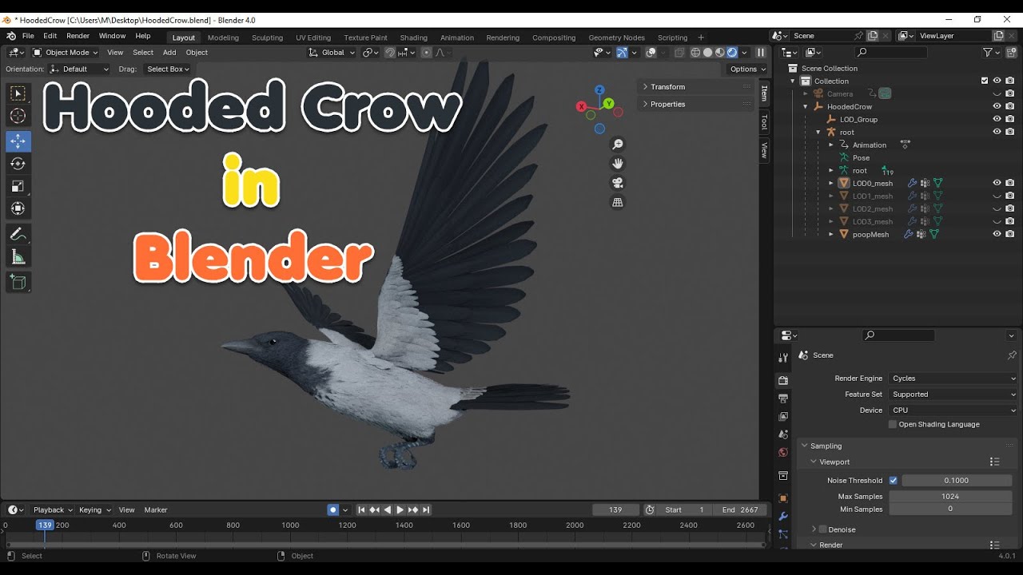1023x575 pixels.
Task: Open the Keying menu in timeline
Action: click(94, 510)
